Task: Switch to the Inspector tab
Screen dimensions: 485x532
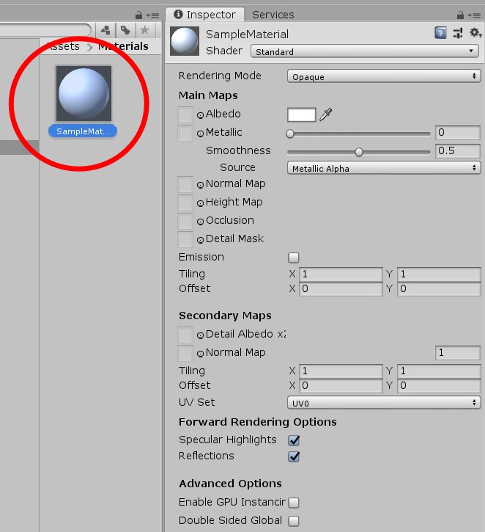Action: point(205,15)
